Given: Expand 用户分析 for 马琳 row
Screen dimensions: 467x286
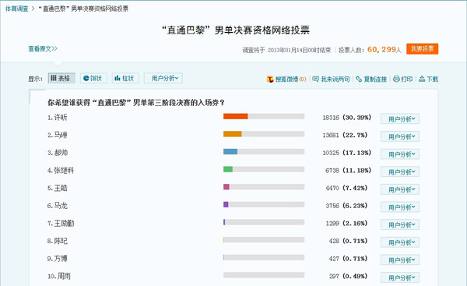Looking at the screenshot, I should (400, 136).
